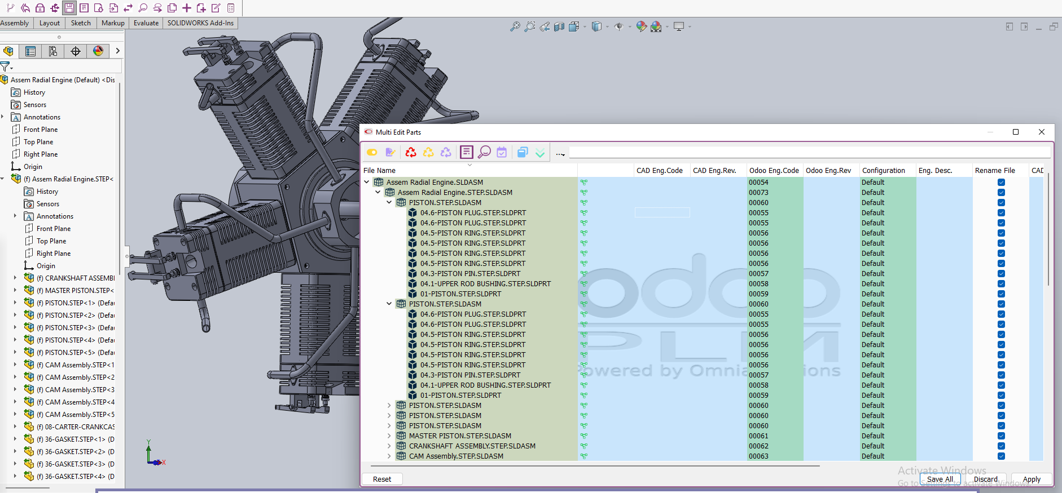1062x493 pixels.
Task: Click the green double-chevron down icon
Action: 540,153
